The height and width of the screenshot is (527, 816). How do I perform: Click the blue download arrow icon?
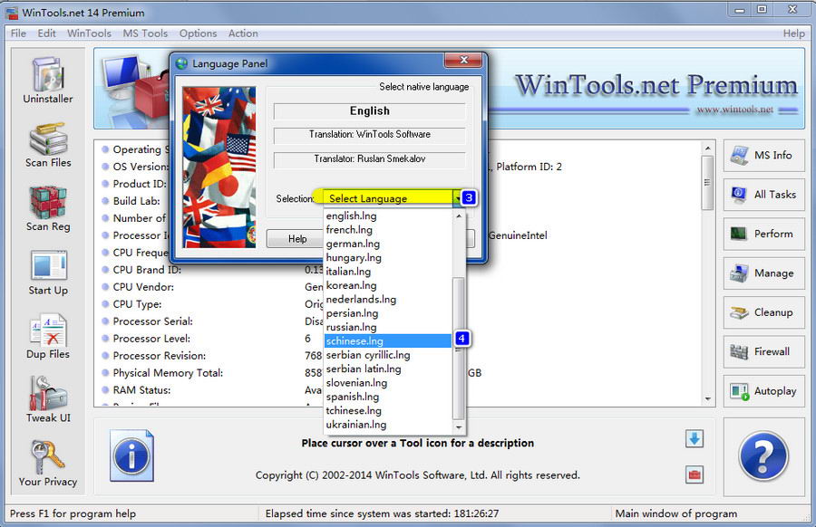click(695, 438)
